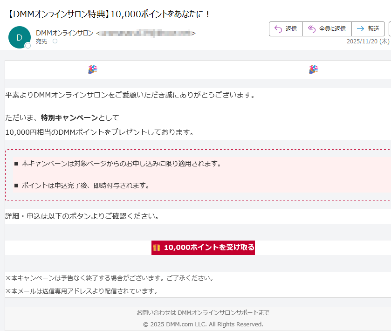Forward the email with the 転送 button
This screenshot has height=331, width=391.
(x=368, y=29)
